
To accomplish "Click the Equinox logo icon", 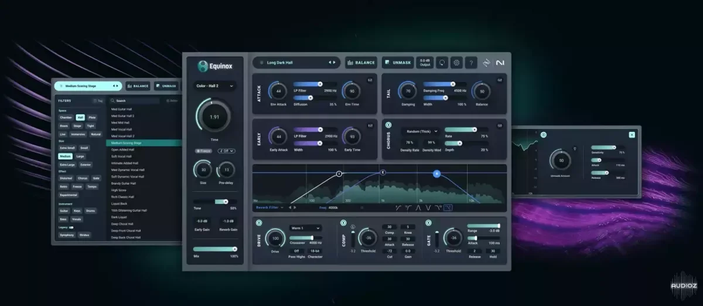I will point(203,66).
